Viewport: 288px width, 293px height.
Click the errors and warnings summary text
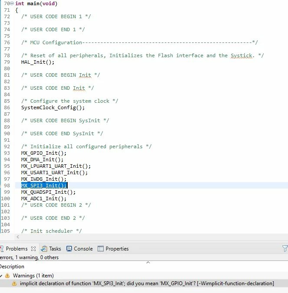click(29, 257)
